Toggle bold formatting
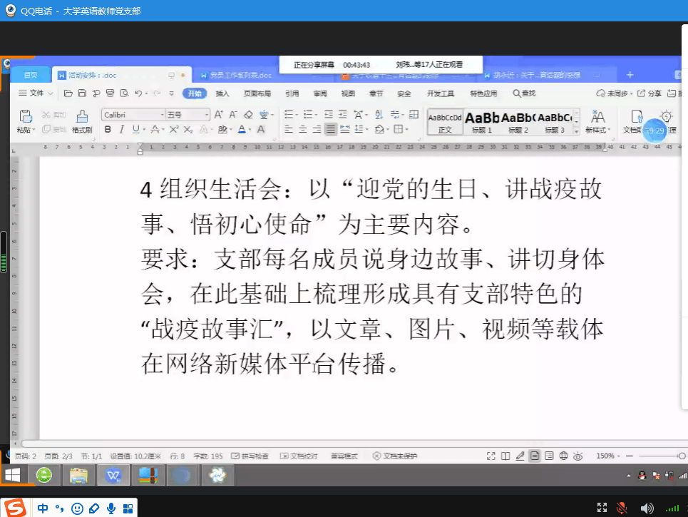Screen dimensions: 688x517 (108, 130)
